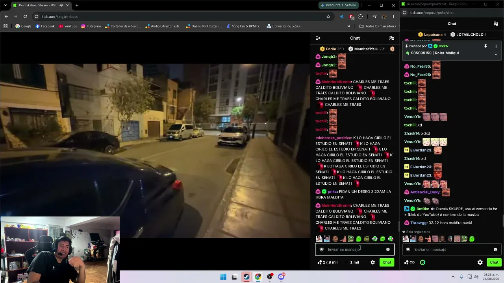Go back using browser back arrow

[6, 17]
